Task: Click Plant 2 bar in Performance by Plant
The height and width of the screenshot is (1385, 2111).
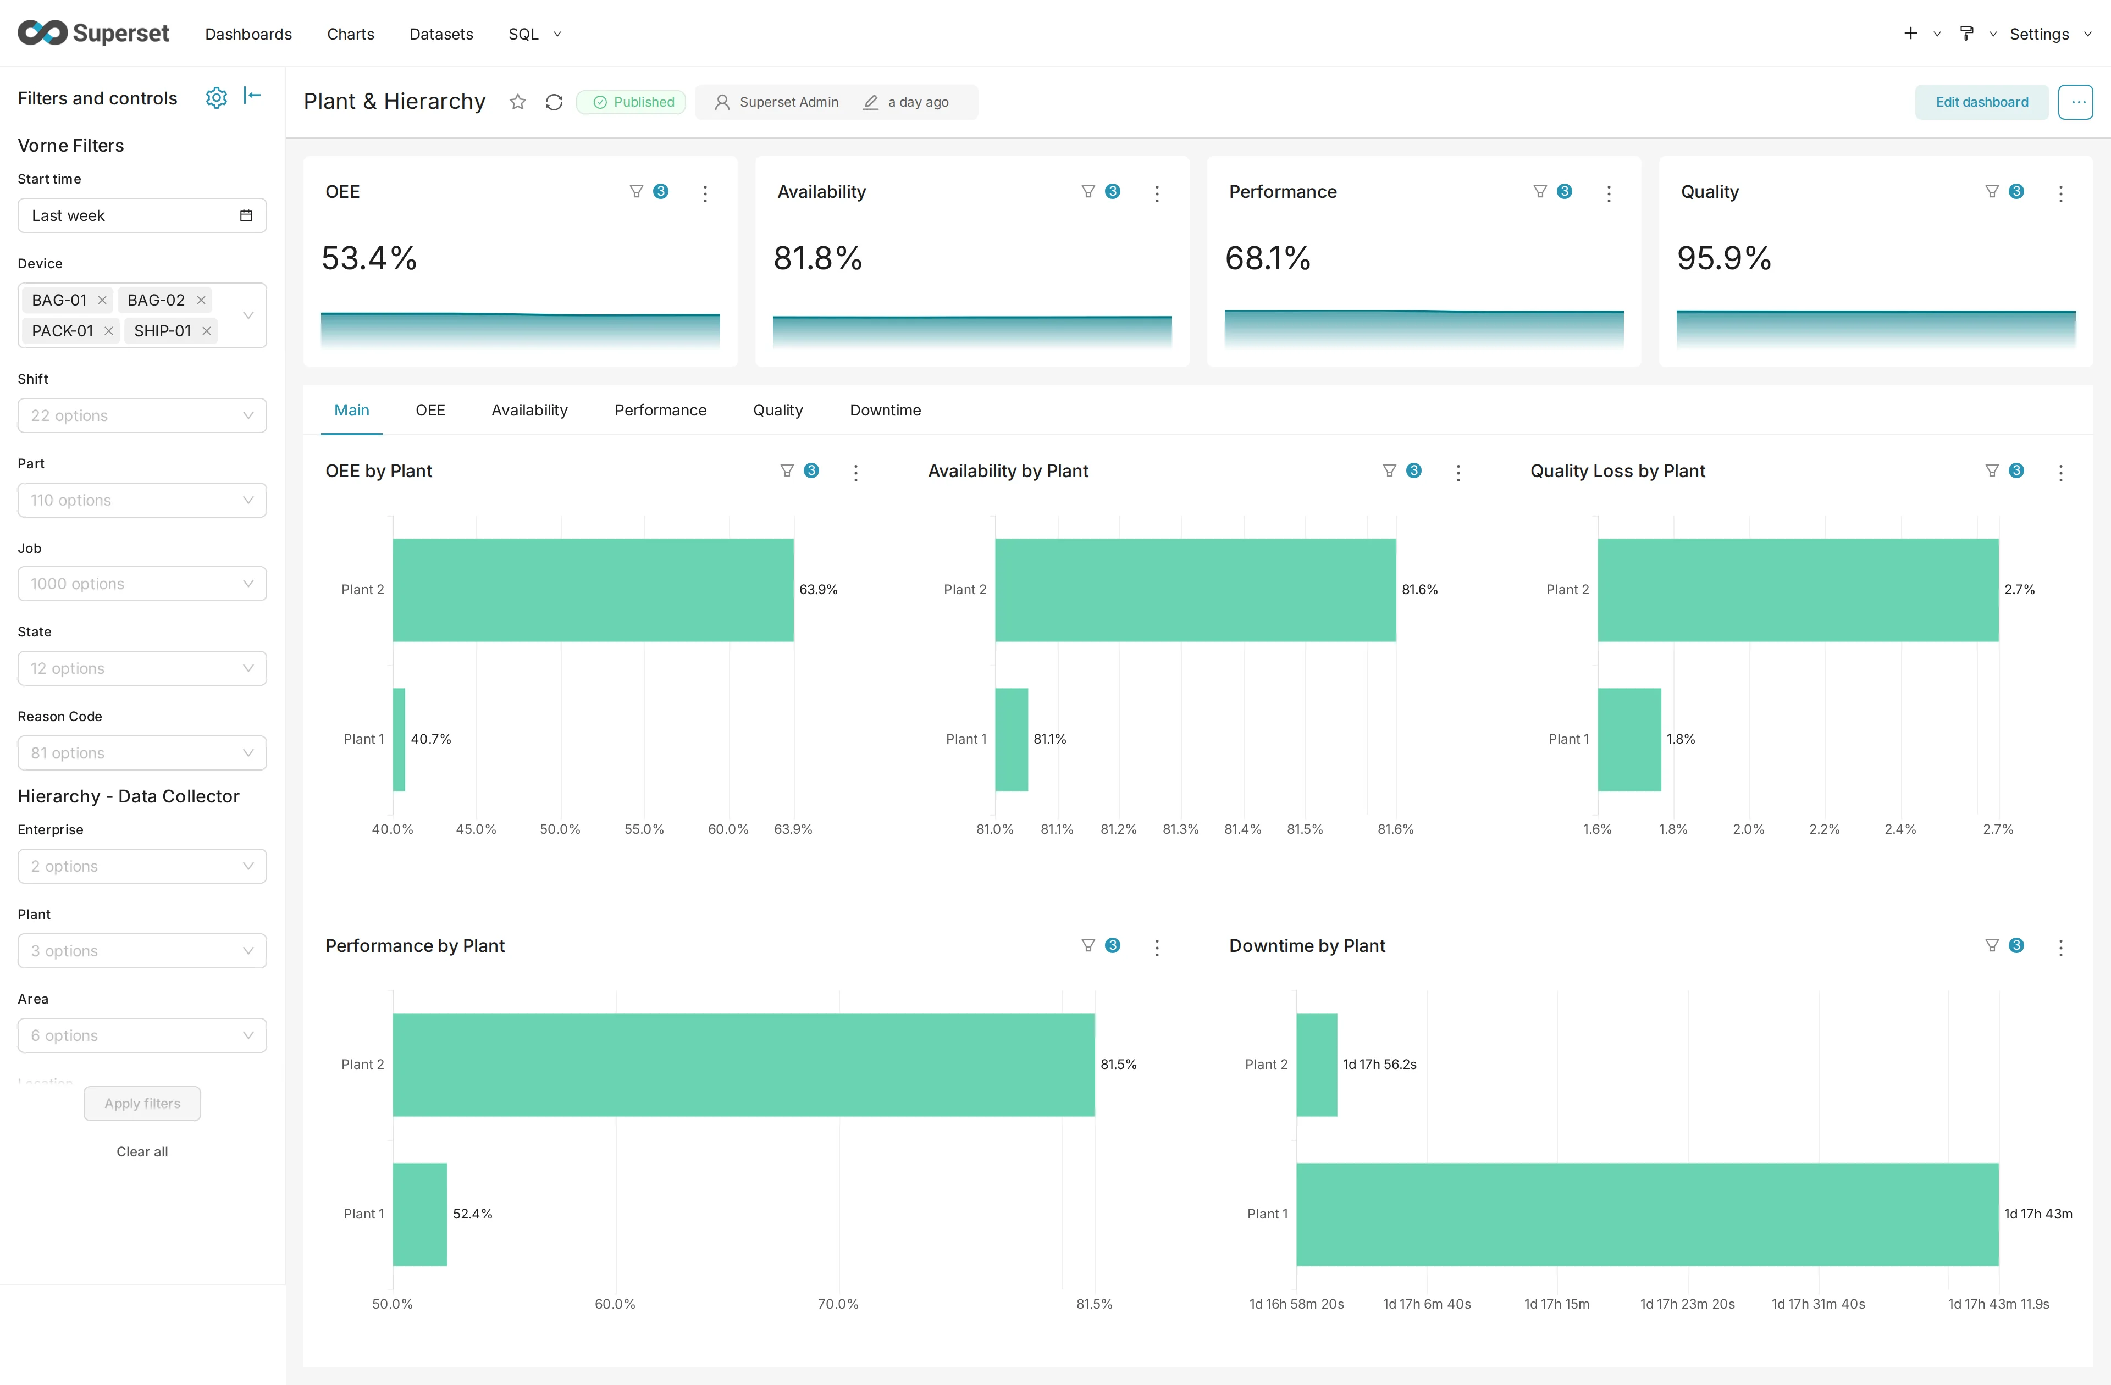Action: (743, 1064)
